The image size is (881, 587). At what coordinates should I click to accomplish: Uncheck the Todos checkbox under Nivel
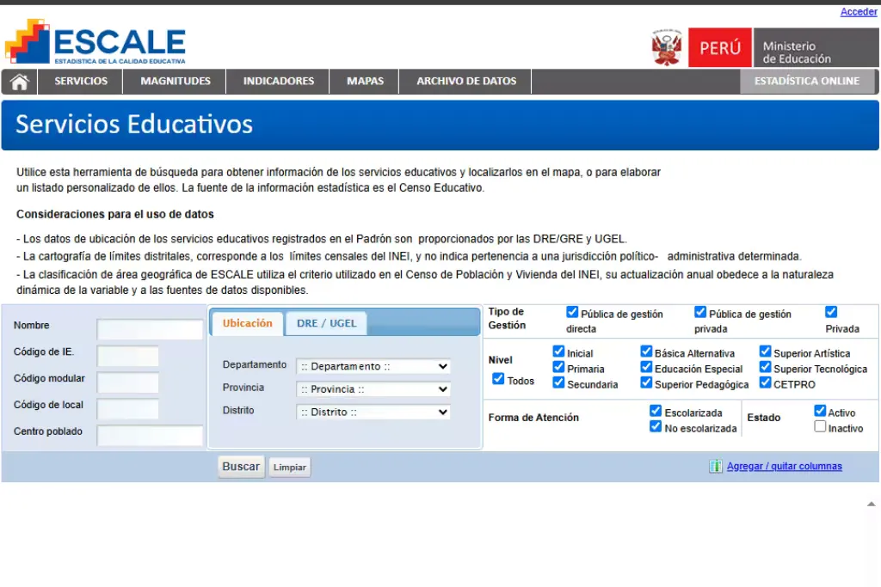point(499,379)
